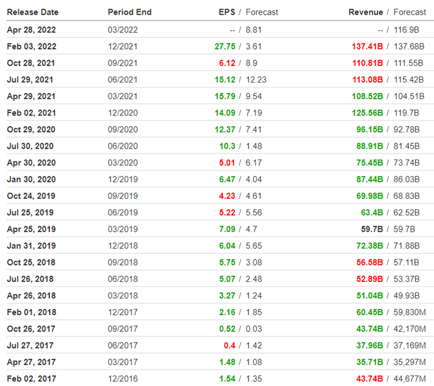Click revenue forecast 116.9B
Viewport: 434px width, 386px height.
point(406,30)
